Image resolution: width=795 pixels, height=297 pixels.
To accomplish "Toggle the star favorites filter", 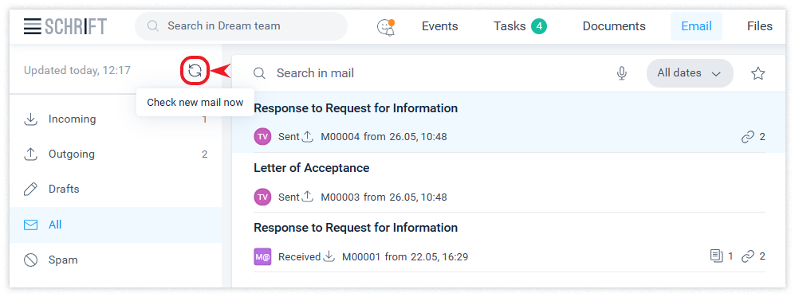I will pyautogui.click(x=758, y=73).
